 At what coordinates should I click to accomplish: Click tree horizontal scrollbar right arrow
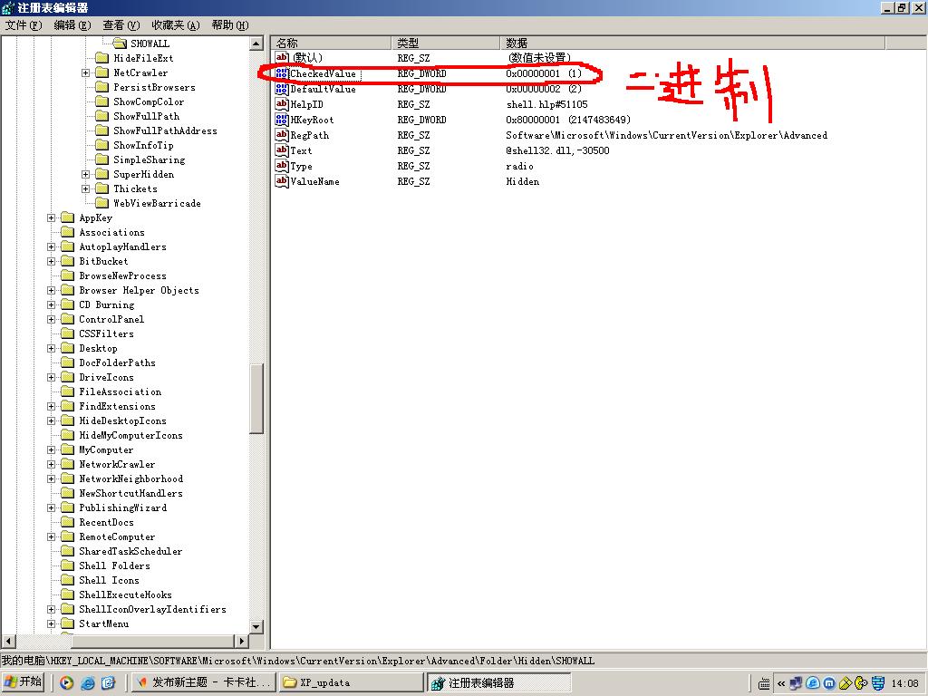pyautogui.click(x=241, y=641)
